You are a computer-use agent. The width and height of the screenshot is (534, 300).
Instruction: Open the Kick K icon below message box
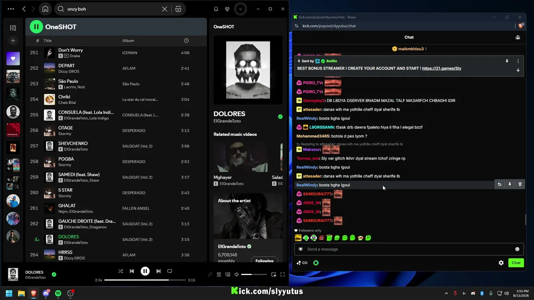316,263
